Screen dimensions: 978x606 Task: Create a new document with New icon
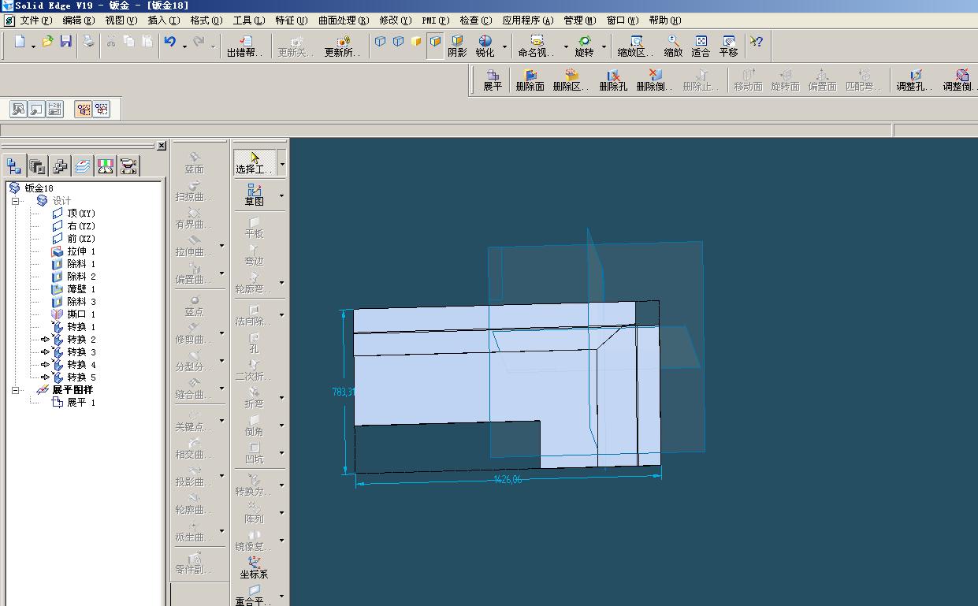point(20,42)
